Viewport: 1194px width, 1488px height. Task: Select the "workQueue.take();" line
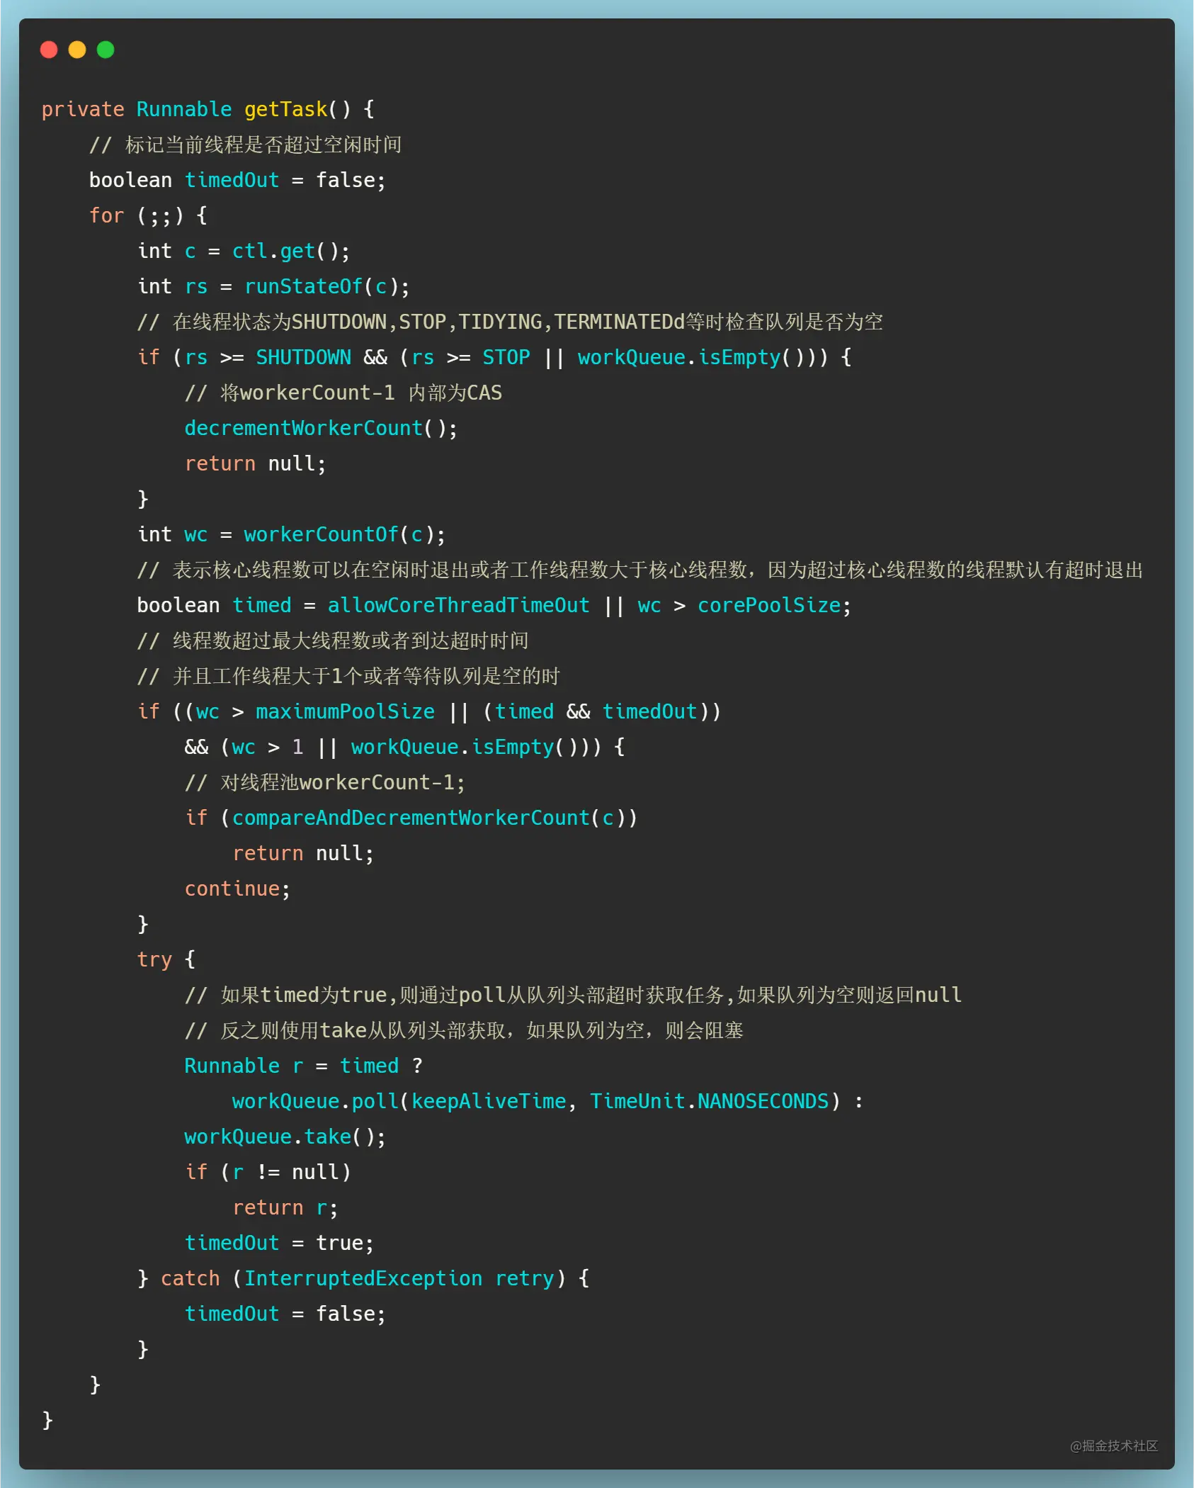click(x=285, y=1137)
